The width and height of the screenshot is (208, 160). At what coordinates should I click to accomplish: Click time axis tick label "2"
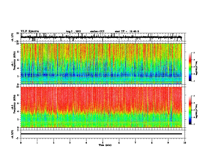coord(54,143)
